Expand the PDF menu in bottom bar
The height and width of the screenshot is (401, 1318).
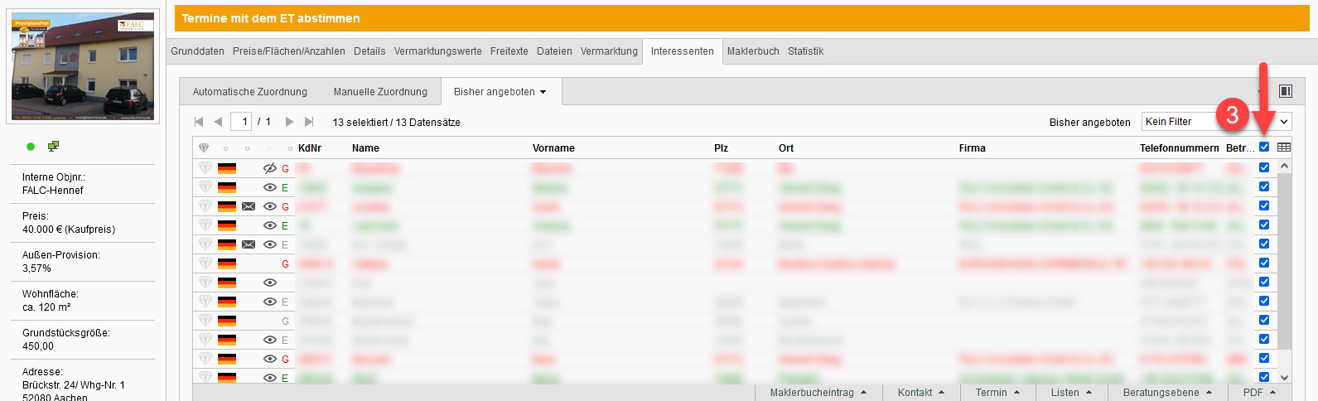pos(1260,393)
